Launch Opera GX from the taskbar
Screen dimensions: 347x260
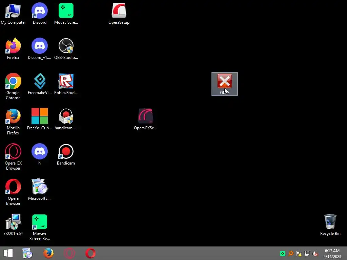[x=69, y=253]
